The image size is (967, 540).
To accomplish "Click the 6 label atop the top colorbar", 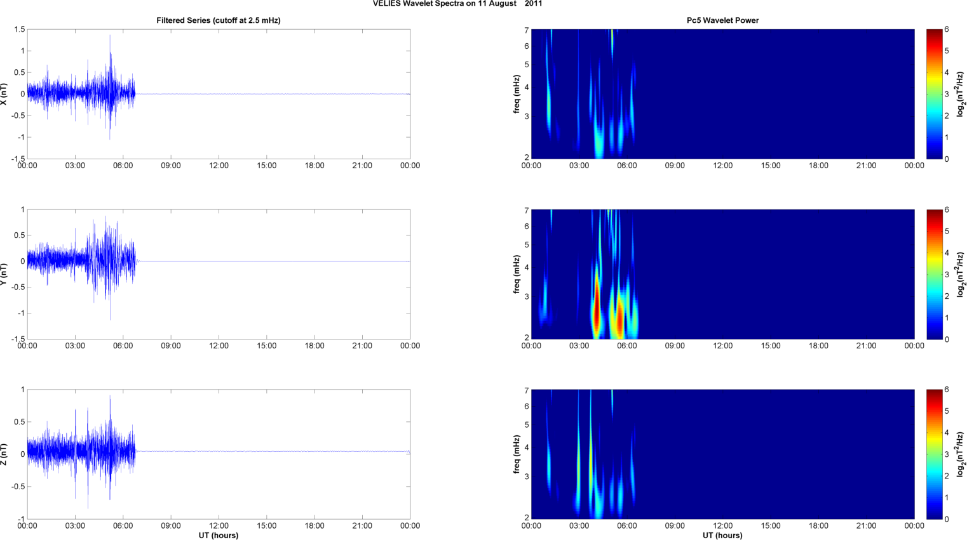I will click(947, 30).
